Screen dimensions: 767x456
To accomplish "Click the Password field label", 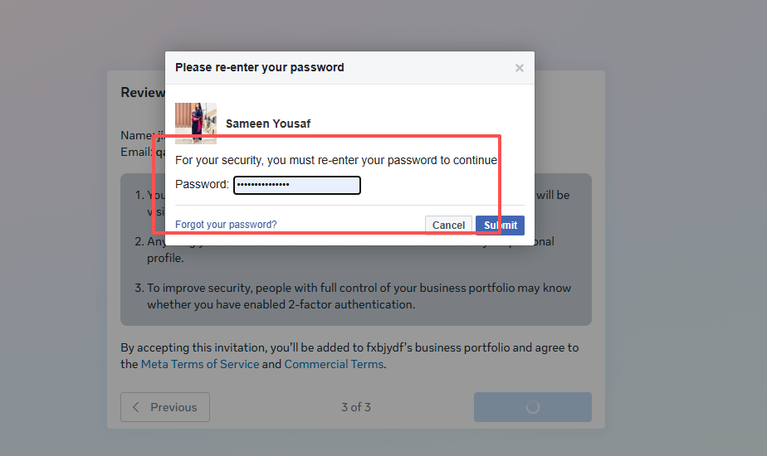I will coord(202,185).
